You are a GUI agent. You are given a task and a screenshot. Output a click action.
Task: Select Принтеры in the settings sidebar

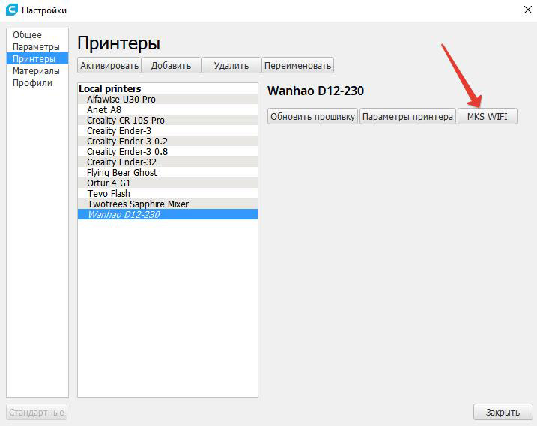point(34,58)
